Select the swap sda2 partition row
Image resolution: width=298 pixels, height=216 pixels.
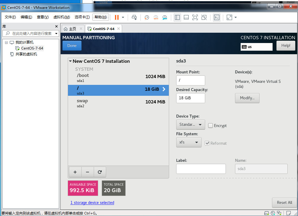click(x=118, y=103)
